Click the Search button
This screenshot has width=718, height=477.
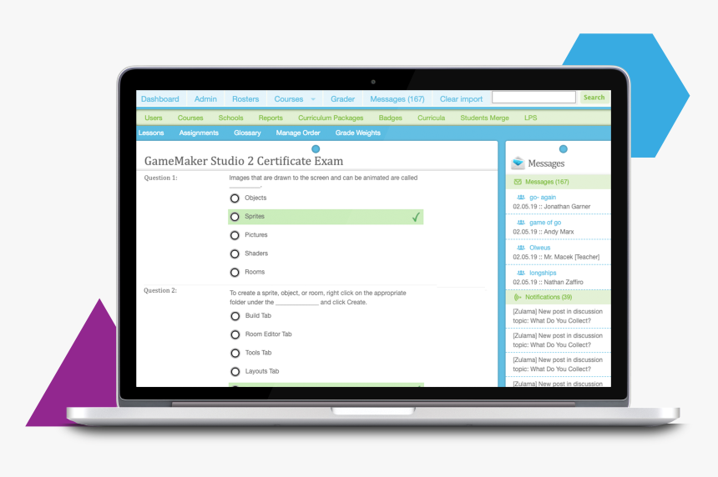594,98
